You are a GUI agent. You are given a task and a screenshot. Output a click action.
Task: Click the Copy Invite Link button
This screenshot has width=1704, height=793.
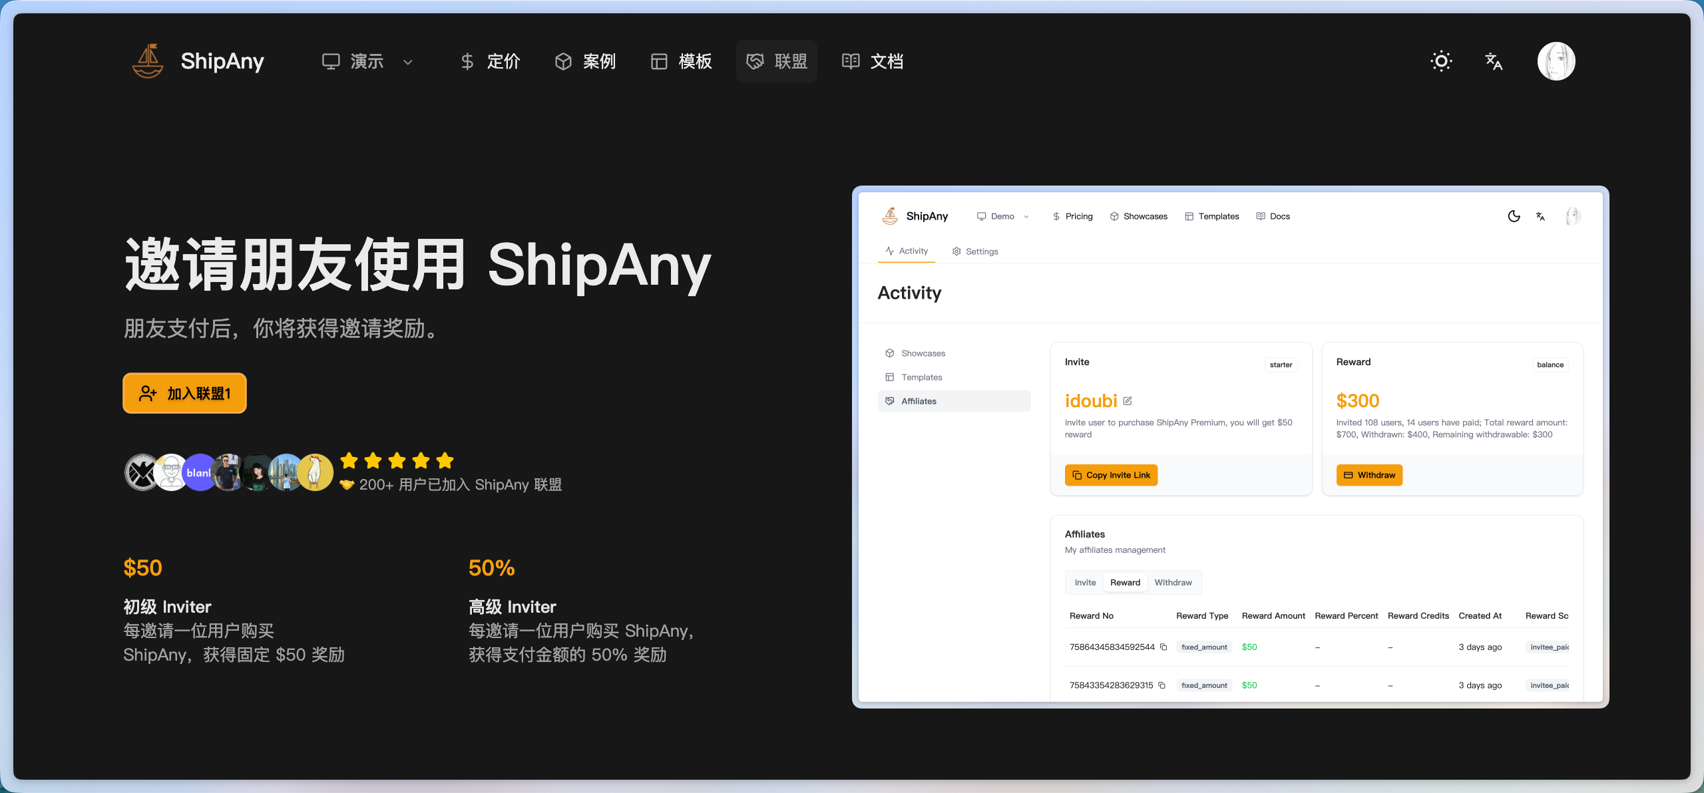coord(1111,475)
